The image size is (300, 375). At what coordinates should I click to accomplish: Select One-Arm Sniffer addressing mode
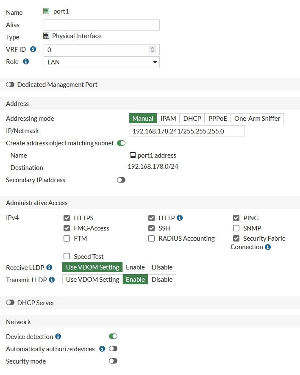tap(257, 118)
